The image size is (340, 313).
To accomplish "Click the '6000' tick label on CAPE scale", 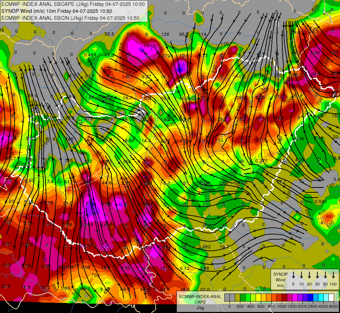I will [334, 306].
